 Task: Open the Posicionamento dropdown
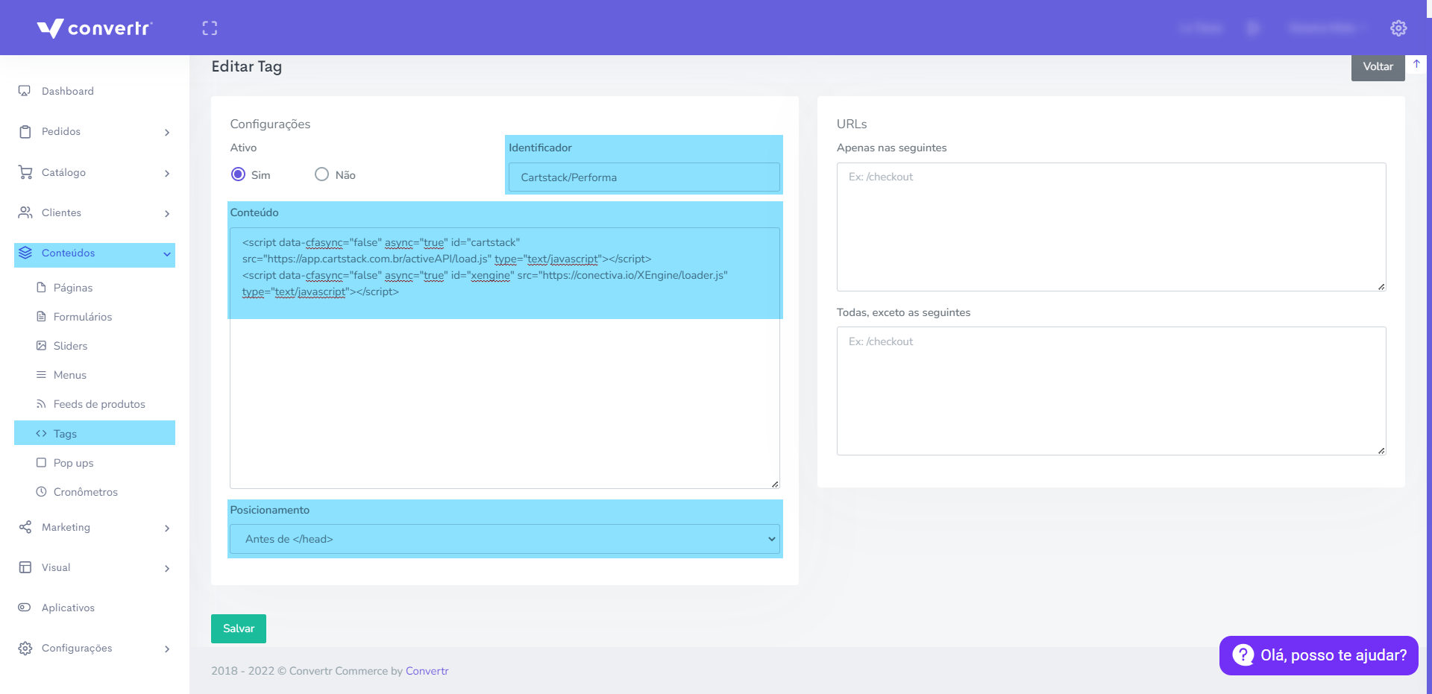[x=505, y=539]
